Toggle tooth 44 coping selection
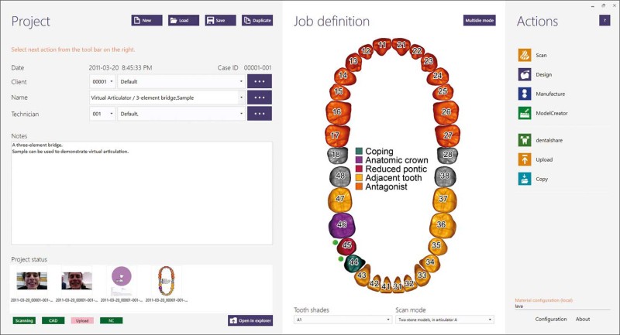The height and width of the screenshot is (335, 620). pyautogui.click(x=353, y=262)
